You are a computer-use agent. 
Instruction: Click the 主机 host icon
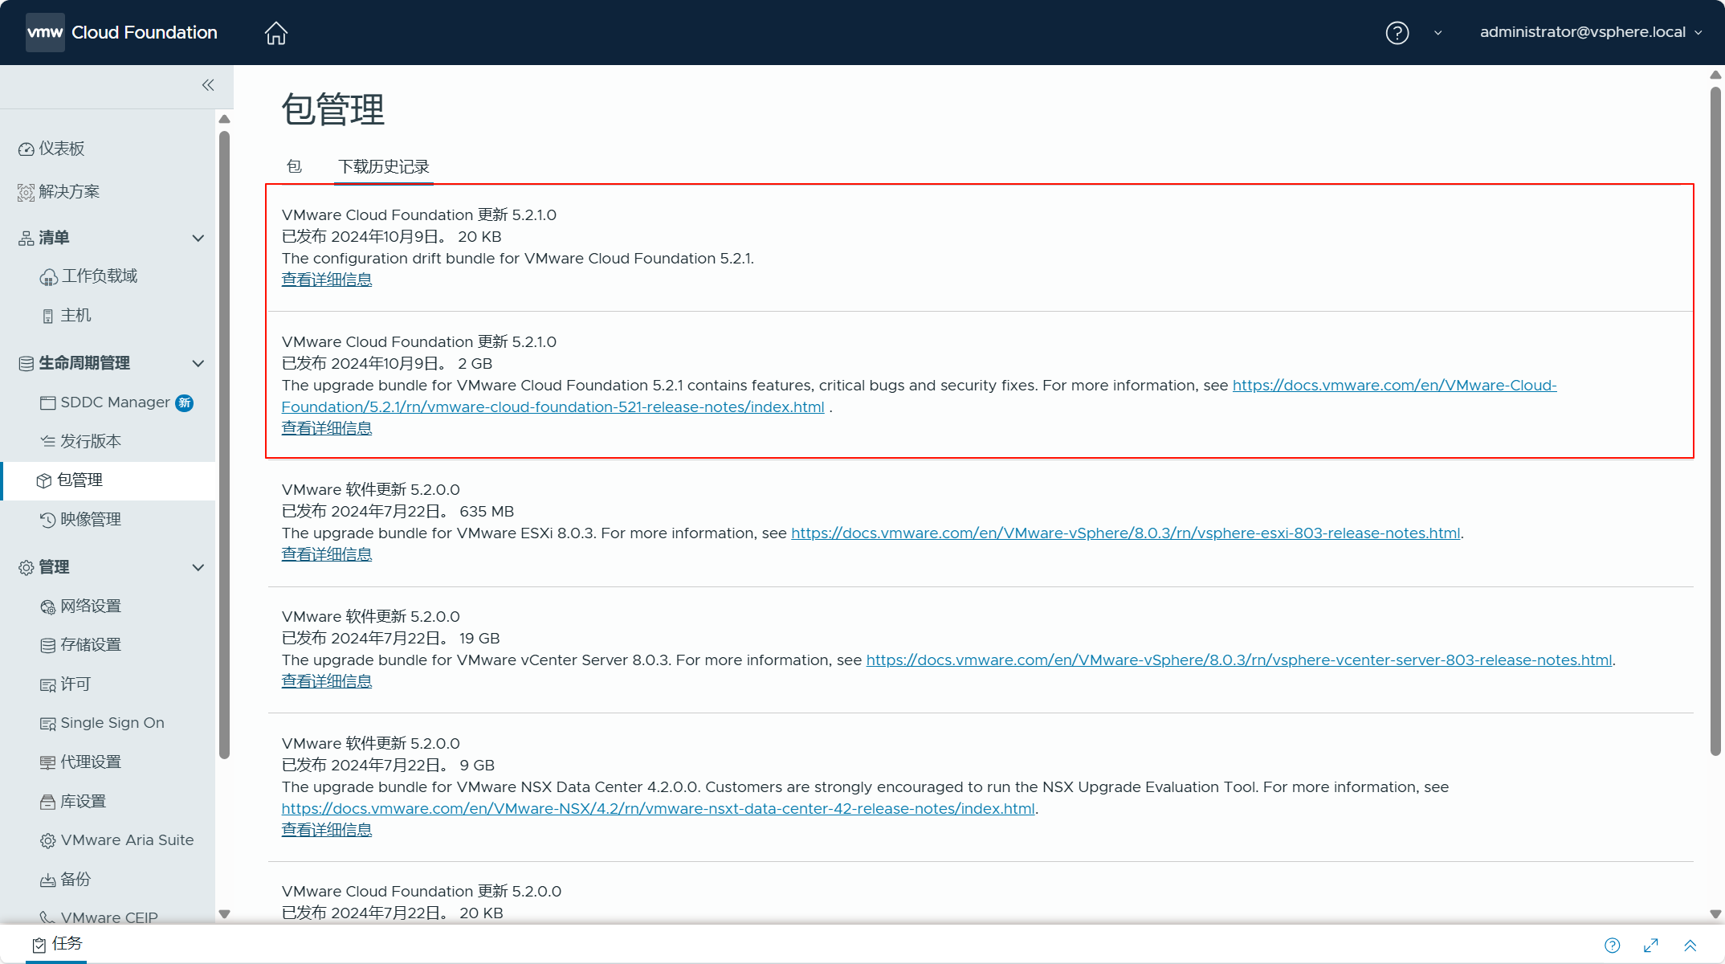click(48, 317)
